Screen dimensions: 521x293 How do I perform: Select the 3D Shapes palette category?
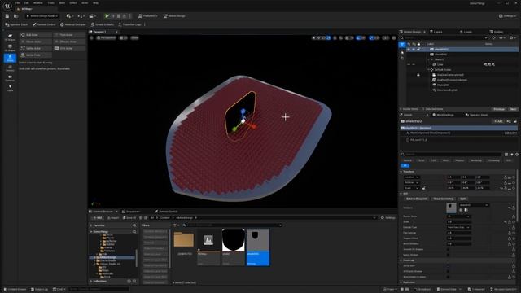click(x=10, y=48)
